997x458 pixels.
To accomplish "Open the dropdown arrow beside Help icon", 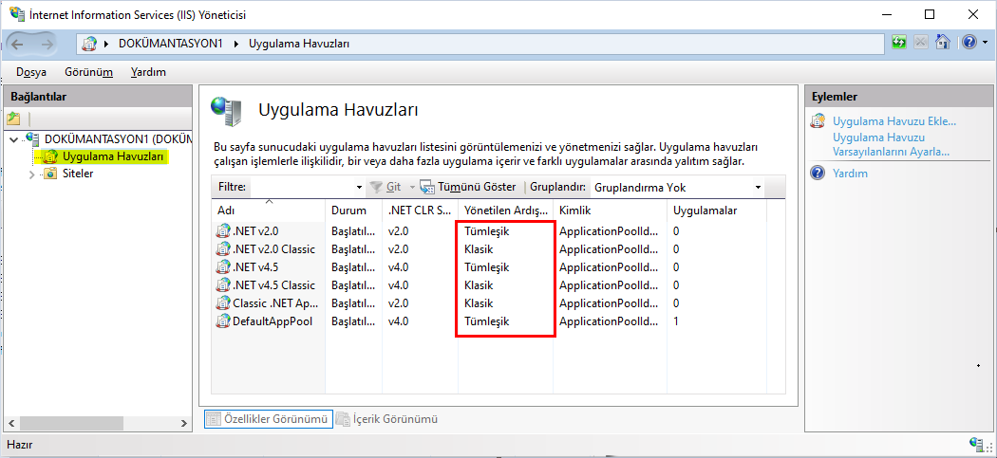I will (x=985, y=43).
